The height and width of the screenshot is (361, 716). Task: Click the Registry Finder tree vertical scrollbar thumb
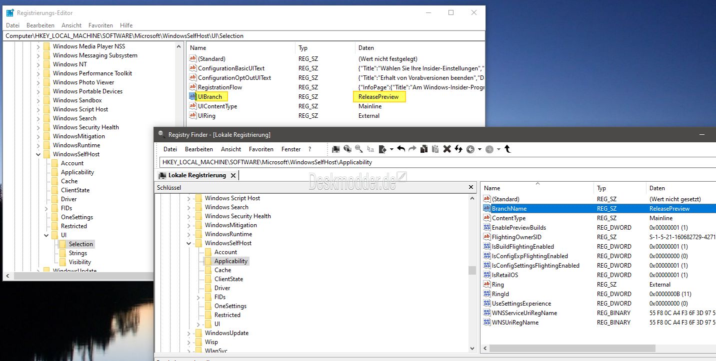(x=472, y=270)
